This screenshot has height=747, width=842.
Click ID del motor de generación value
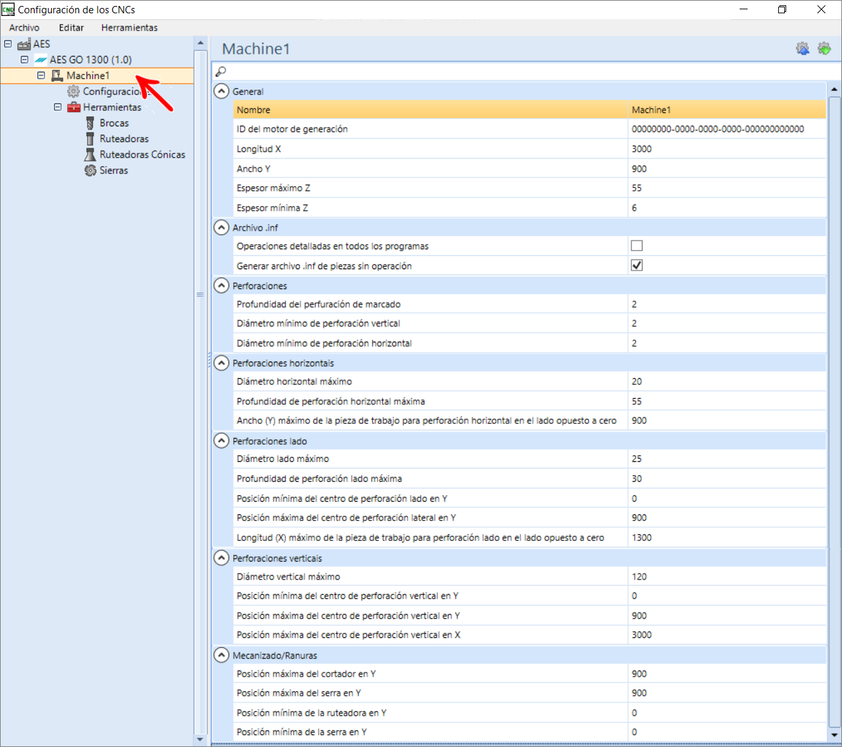pyautogui.click(x=727, y=129)
